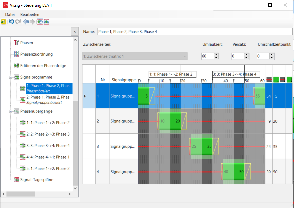Screen dimensions: 294x208
Task: Click the tree's scroll-down arrow
Action: (x=75, y=188)
